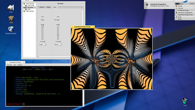The height and width of the screenshot is (110, 195).
Task: Click the volume control tray icon
Action: (x=182, y=4)
